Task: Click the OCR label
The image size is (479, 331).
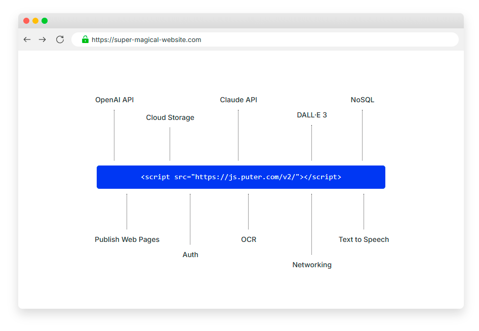Action: (249, 239)
